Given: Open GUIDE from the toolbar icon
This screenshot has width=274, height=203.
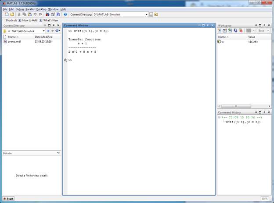Looking at the screenshot, I should [x=53, y=14].
